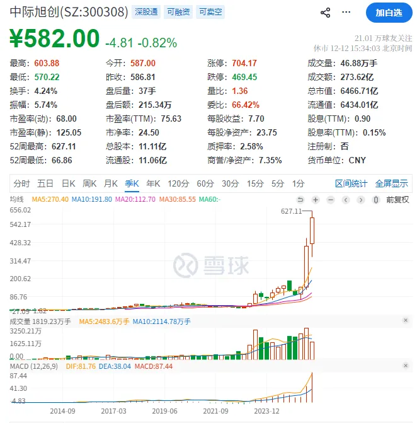Choose the 120分 interval tab
This screenshot has height=423, width=417.
tap(178, 183)
